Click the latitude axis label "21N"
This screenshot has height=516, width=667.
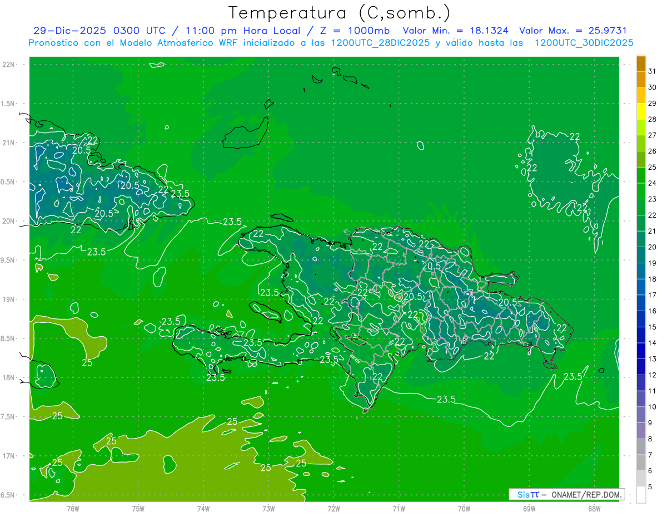click(8, 142)
